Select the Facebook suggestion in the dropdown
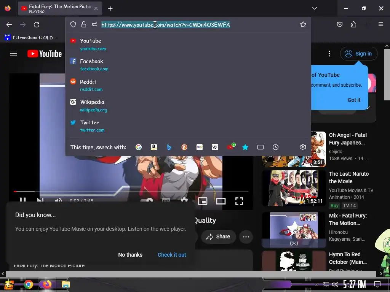This screenshot has height=292, width=390. pos(188,65)
